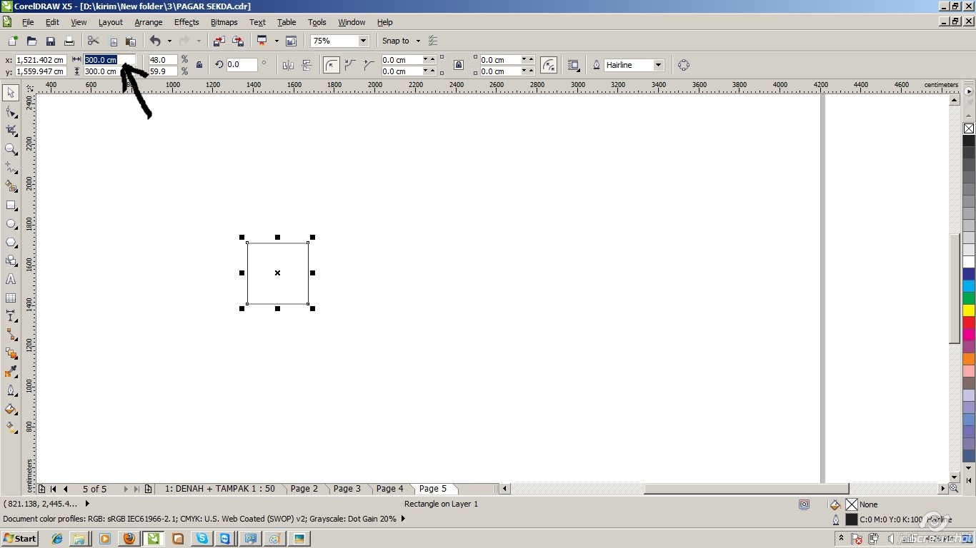The height and width of the screenshot is (548, 976).
Task: Select the Text tool
Action: coord(11,278)
